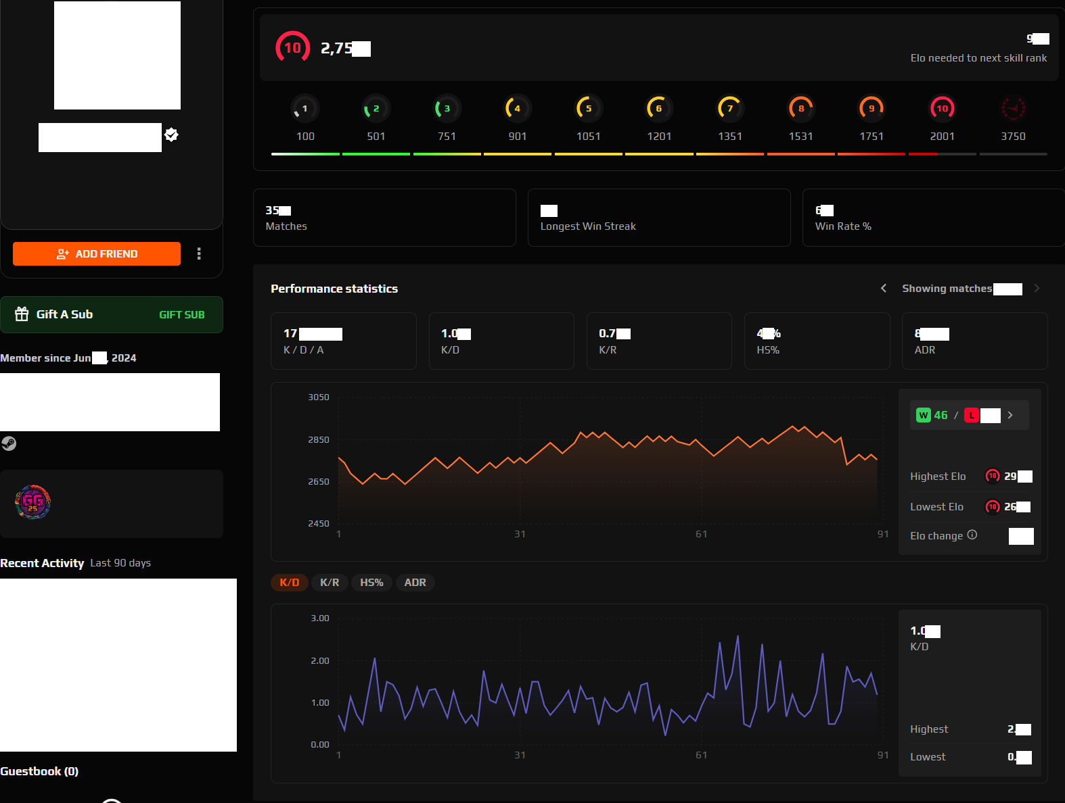This screenshot has width=1065, height=803.
Task: Select the skill level 5 icon
Action: (x=588, y=108)
